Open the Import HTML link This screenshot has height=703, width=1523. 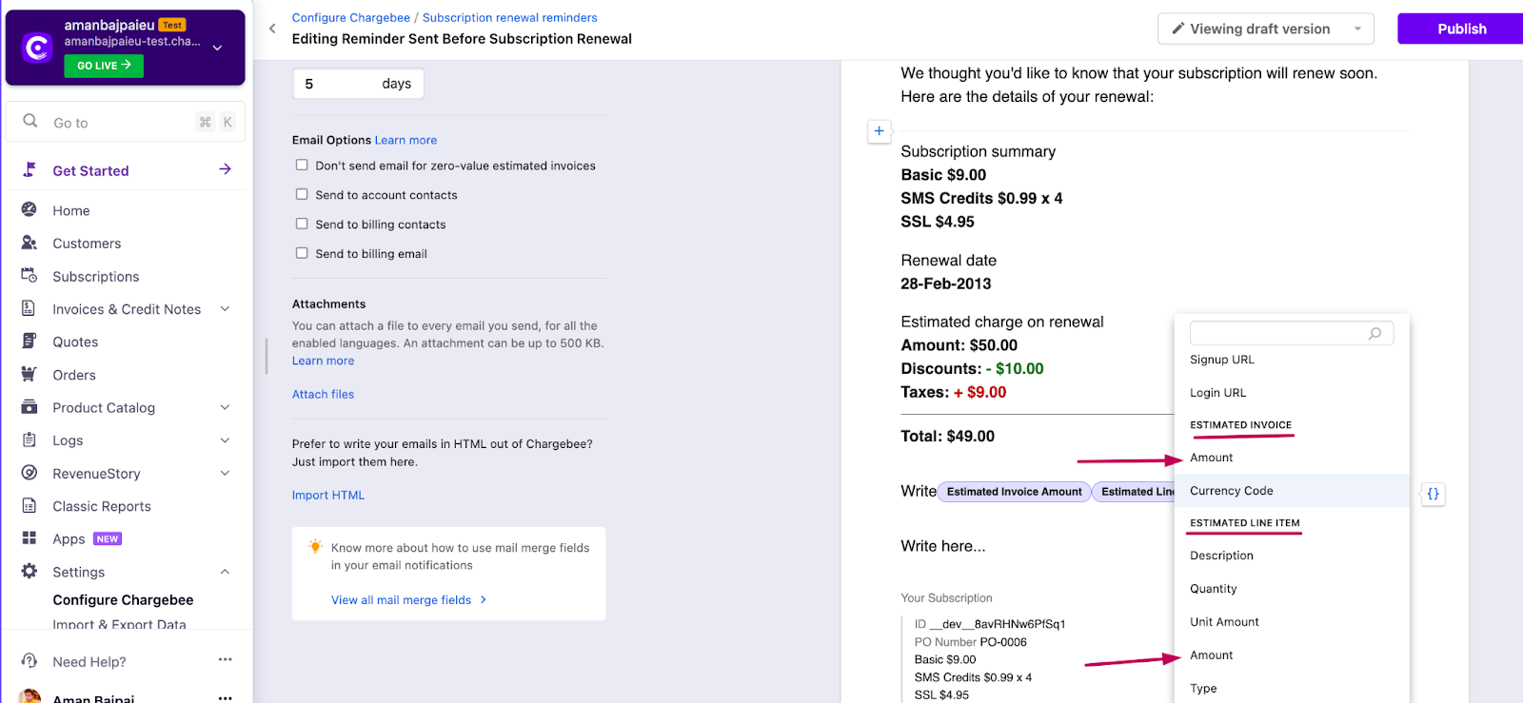coord(328,496)
